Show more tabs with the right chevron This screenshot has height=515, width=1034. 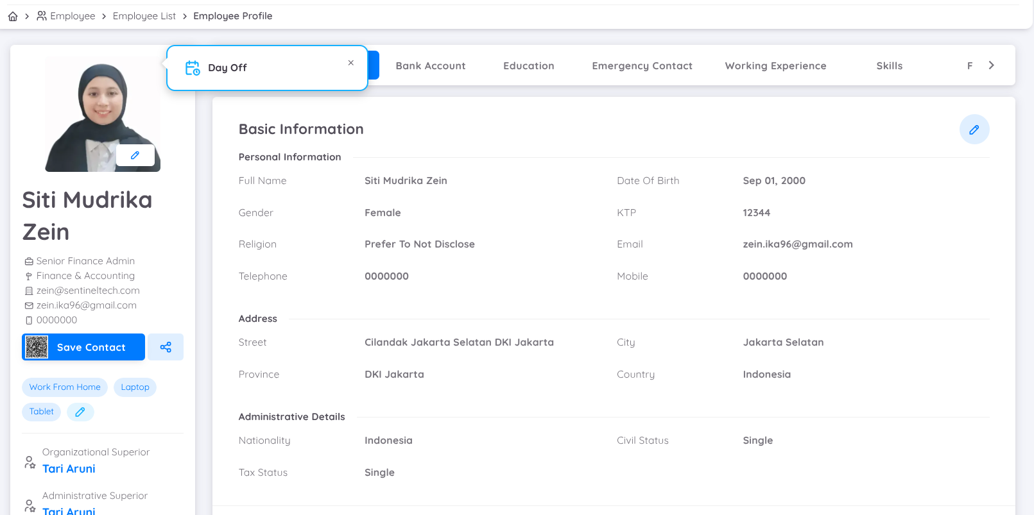(992, 65)
